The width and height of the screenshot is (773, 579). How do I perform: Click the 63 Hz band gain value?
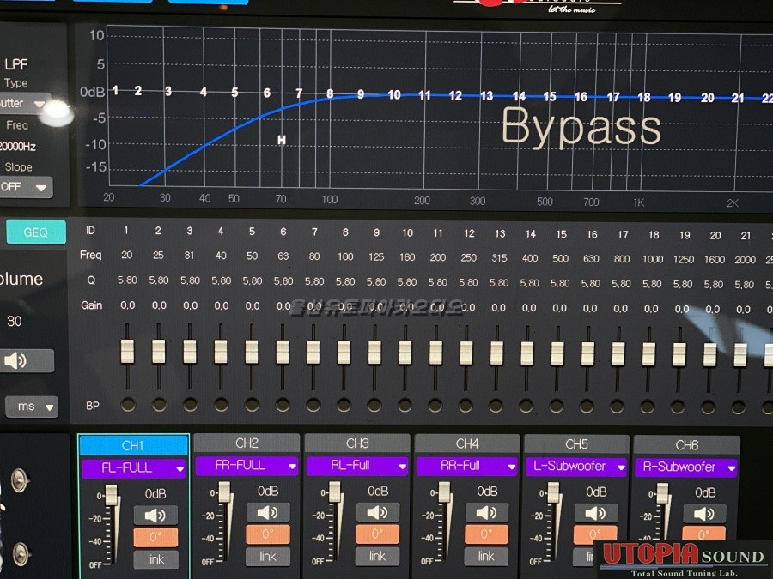click(283, 305)
